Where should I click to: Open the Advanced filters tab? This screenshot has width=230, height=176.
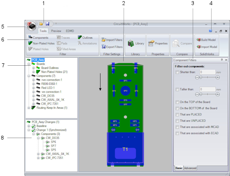coord(190,168)
